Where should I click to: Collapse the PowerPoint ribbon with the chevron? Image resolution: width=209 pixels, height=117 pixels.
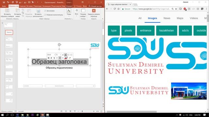click(x=103, y=19)
